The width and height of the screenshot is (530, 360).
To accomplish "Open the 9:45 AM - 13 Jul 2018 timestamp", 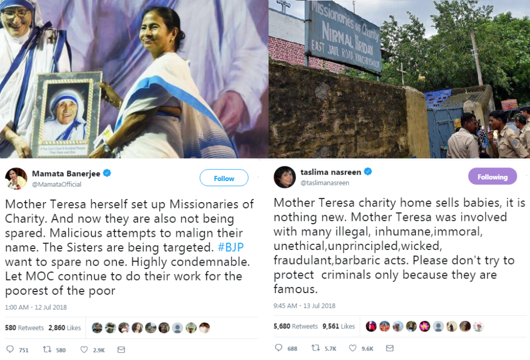I will pos(304,306).
